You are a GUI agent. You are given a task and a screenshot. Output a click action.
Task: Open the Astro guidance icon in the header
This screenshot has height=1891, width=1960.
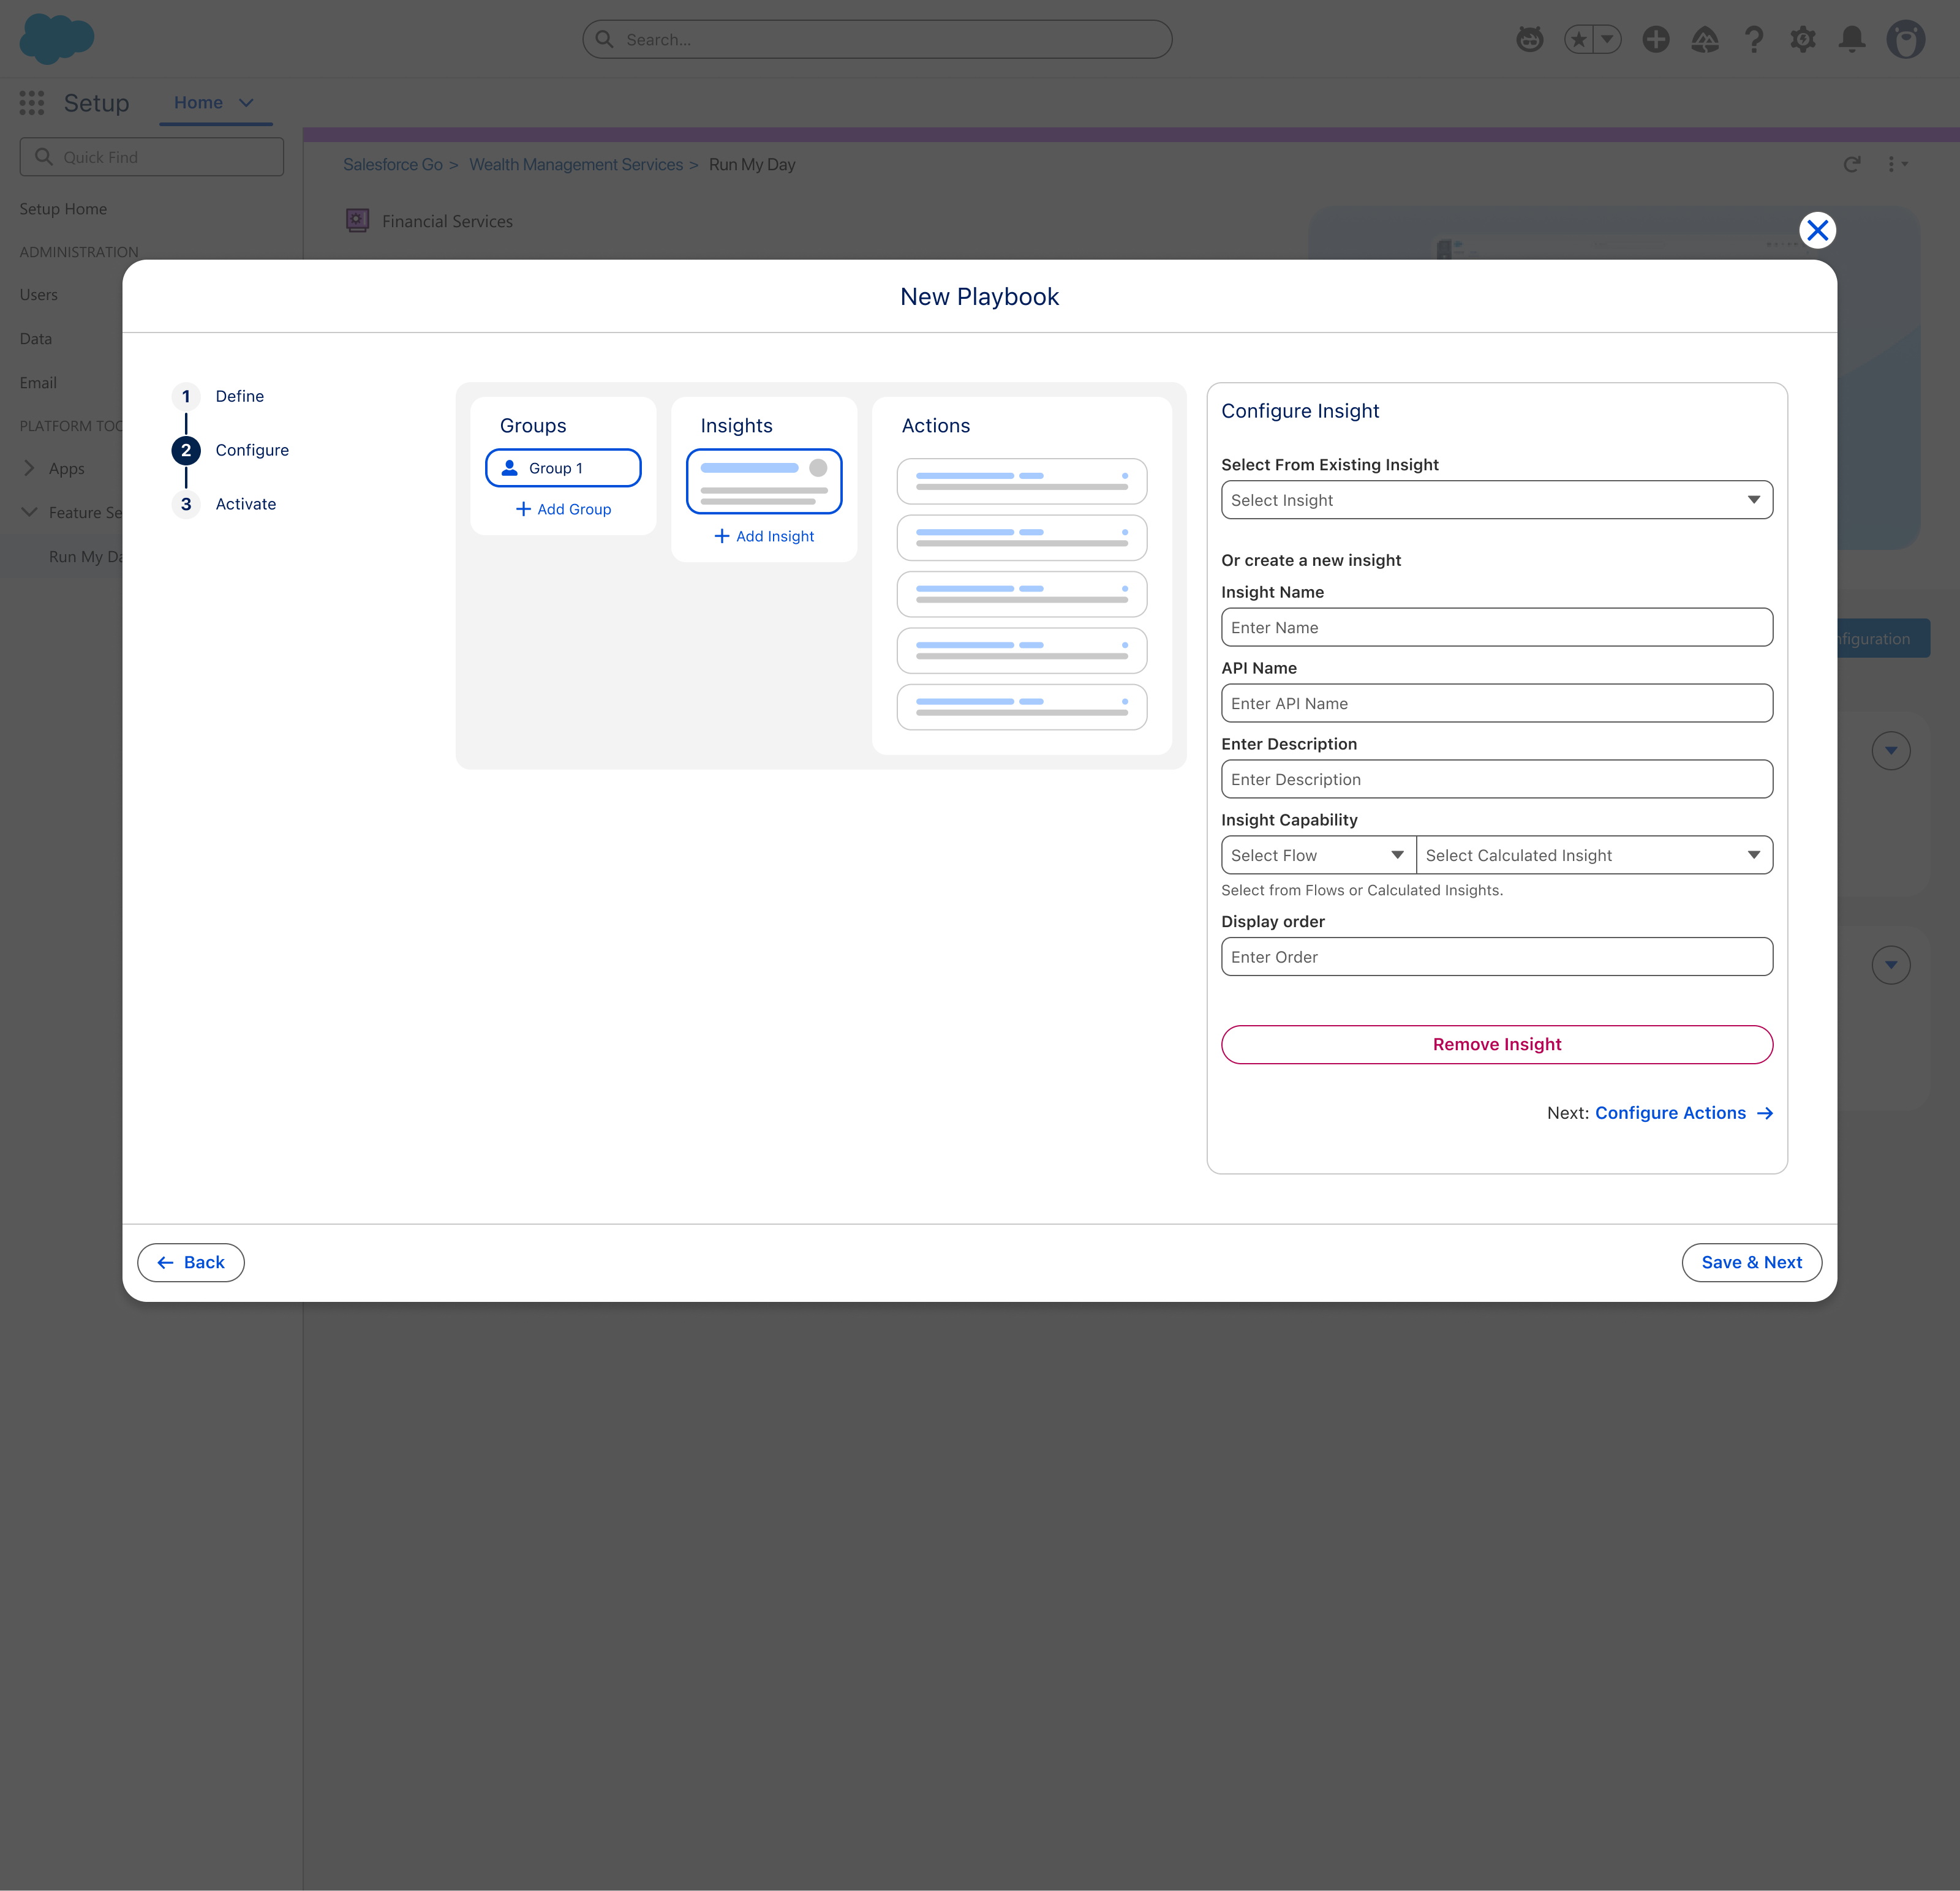(x=1529, y=39)
